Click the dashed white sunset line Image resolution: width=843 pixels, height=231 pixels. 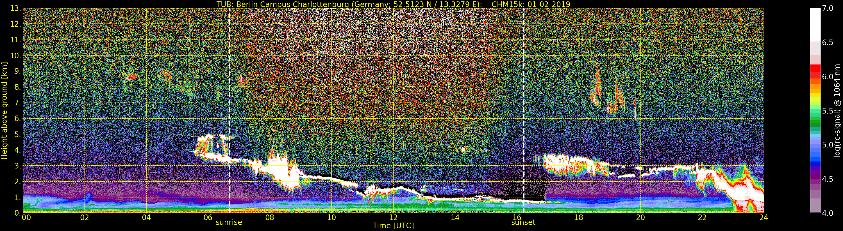(x=524, y=111)
